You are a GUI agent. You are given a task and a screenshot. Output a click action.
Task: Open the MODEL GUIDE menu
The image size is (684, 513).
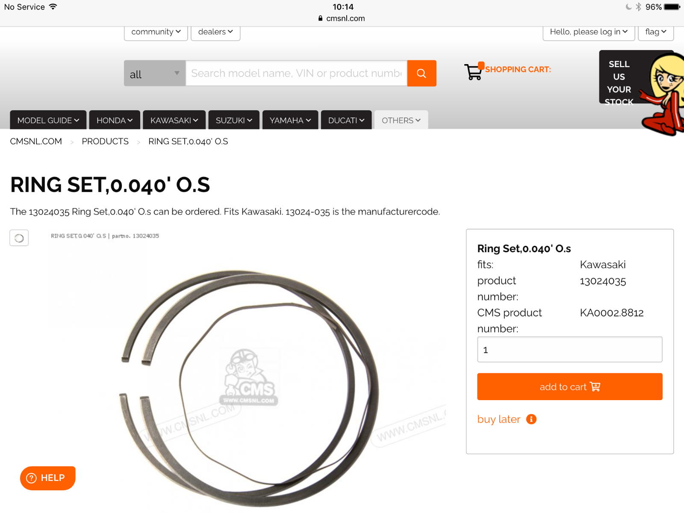[48, 120]
